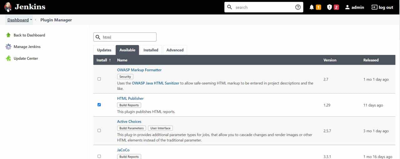Select the Available tab
400x159 pixels.
tap(127, 50)
